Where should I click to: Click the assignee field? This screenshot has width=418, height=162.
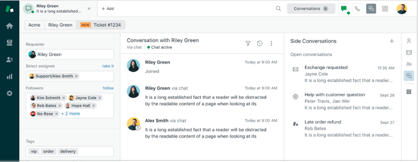[70, 76]
